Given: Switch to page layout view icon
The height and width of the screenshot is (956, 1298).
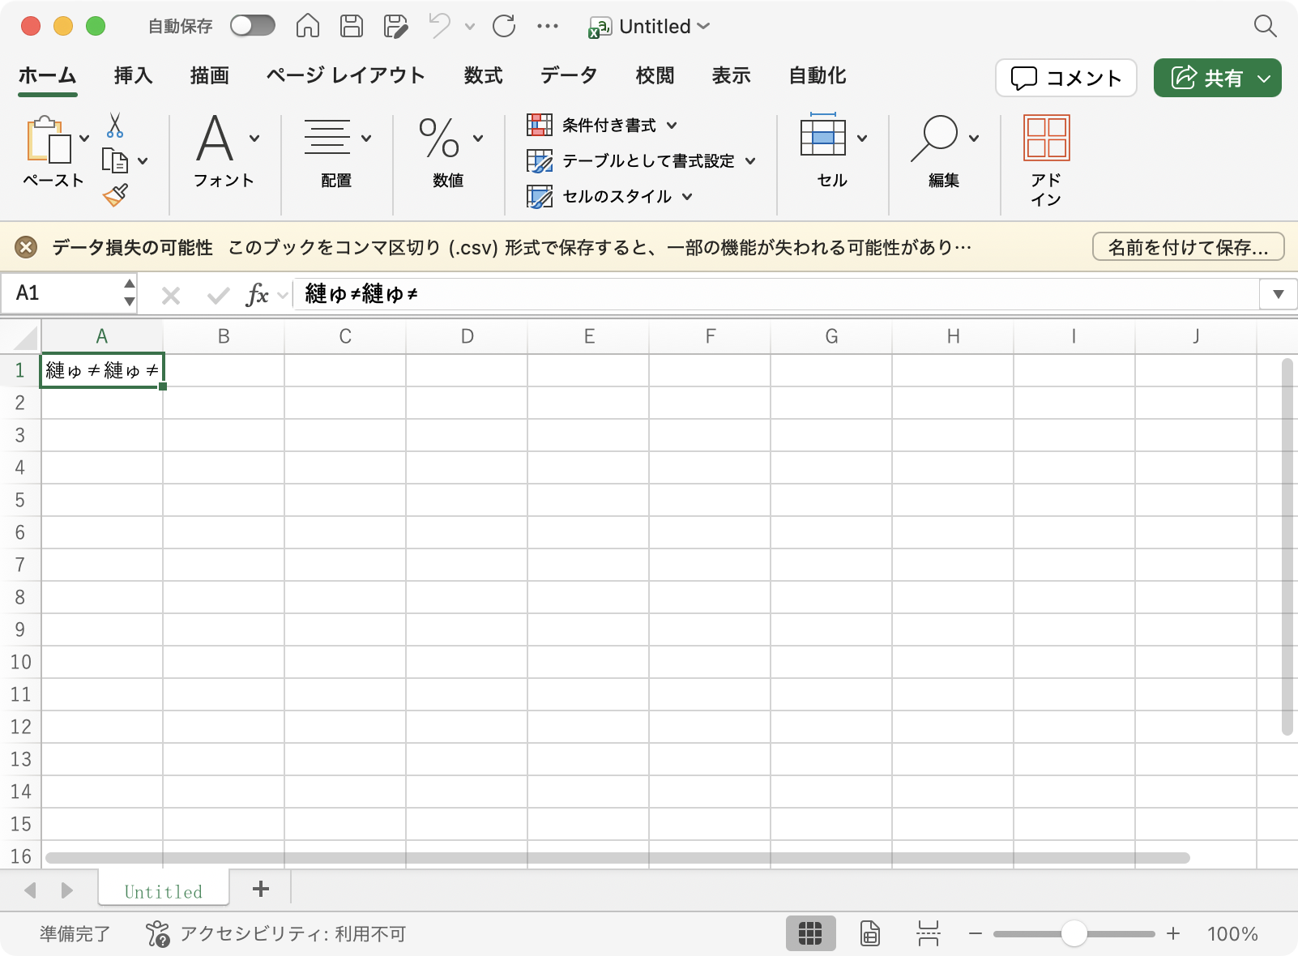Looking at the screenshot, I should (x=869, y=933).
